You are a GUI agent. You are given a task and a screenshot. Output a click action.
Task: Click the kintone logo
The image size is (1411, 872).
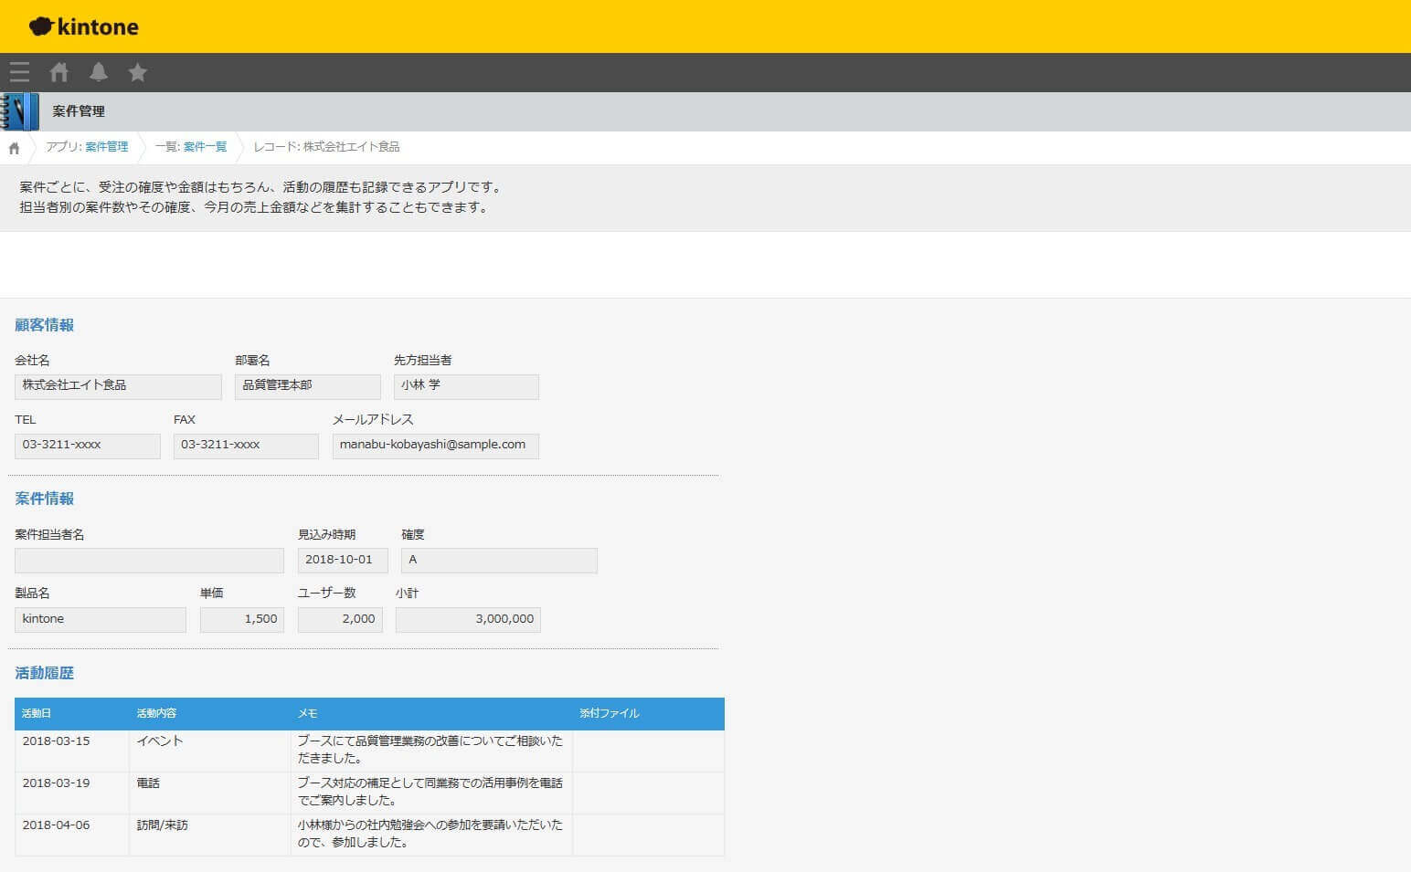(84, 26)
